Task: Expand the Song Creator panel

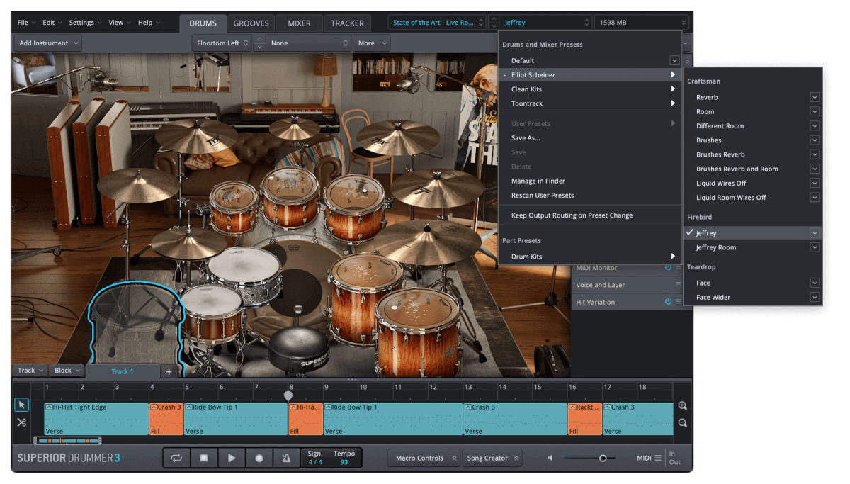Action: (492, 458)
